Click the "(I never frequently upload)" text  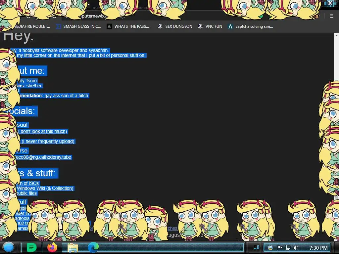coord(48,141)
